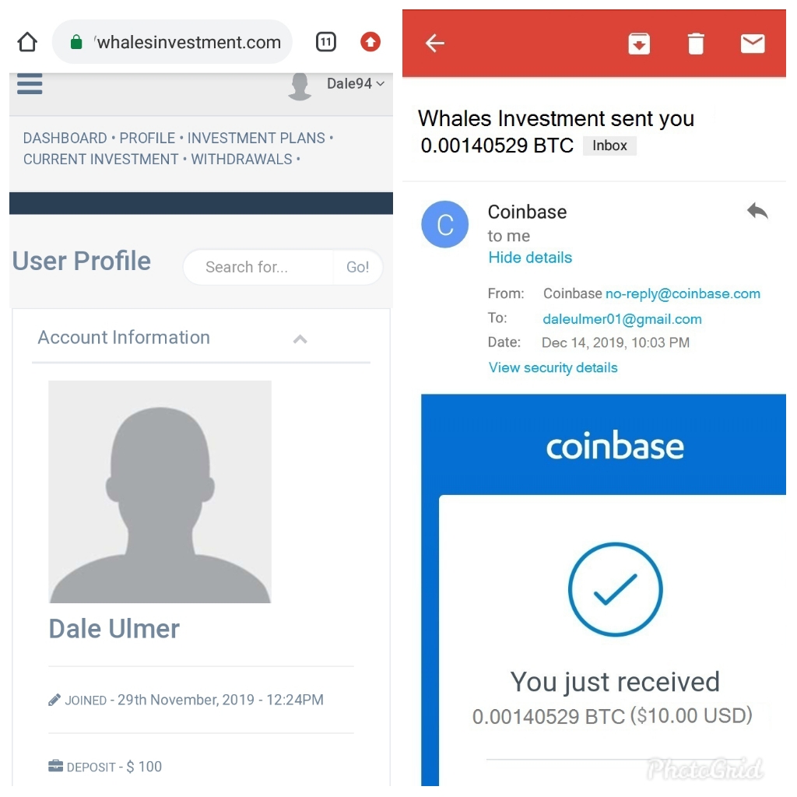The height and width of the screenshot is (797, 797).
Task: Open the INVESTMENT PLANS menu item
Action: click(256, 139)
